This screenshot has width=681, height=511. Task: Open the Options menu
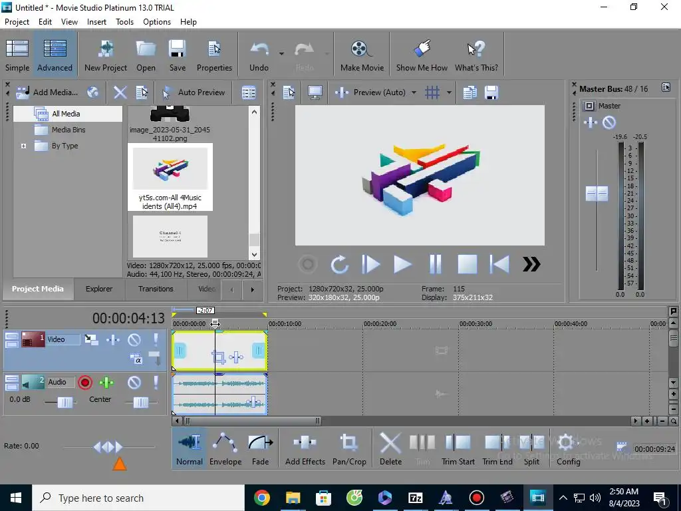pyautogui.click(x=157, y=22)
